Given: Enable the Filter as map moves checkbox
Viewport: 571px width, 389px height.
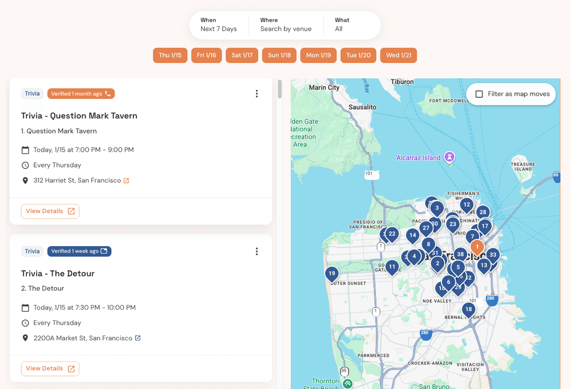Looking at the screenshot, I should tap(479, 94).
